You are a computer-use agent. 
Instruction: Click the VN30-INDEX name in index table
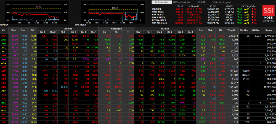(x=157, y=12)
